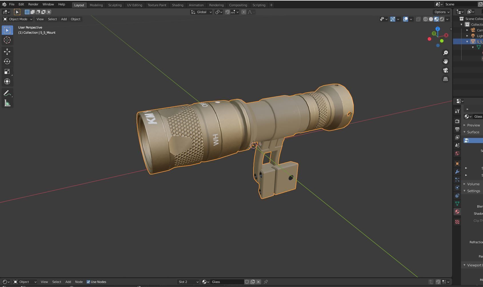Open the viewport Add menu
The image size is (483, 287).
pyautogui.click(x=64, y=19)
